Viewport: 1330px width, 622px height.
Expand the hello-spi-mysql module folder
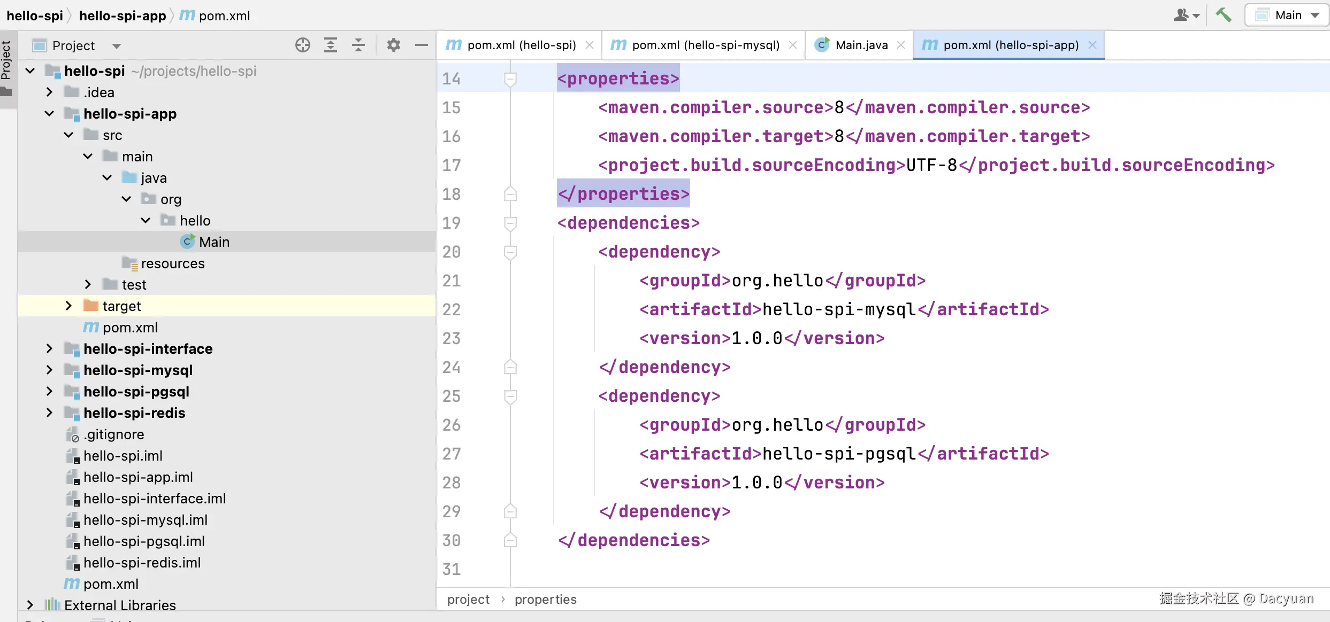[x=49, y=370]
